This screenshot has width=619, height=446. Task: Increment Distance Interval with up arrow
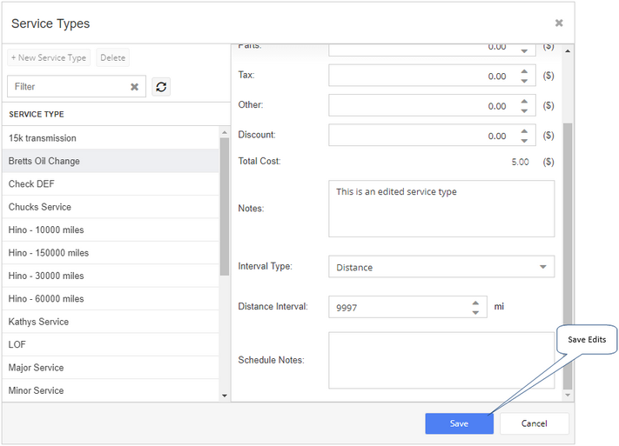(475, 303)
